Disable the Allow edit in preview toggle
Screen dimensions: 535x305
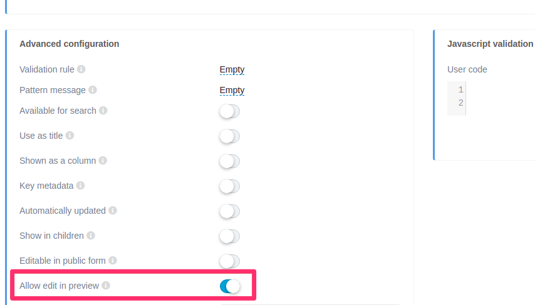point(229,286)
